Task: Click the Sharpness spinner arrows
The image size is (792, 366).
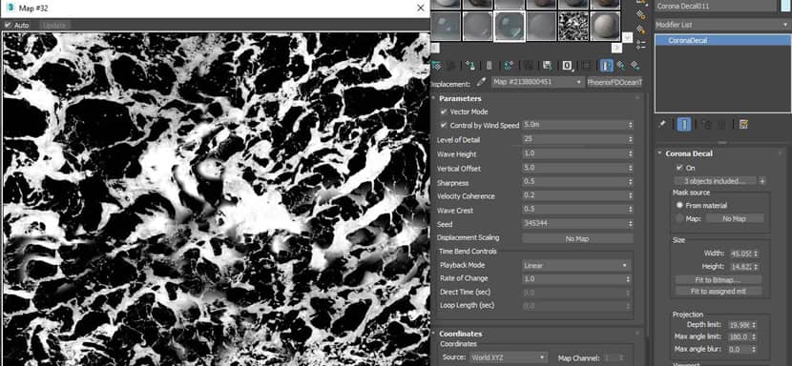Action: [x=630, y=182]
